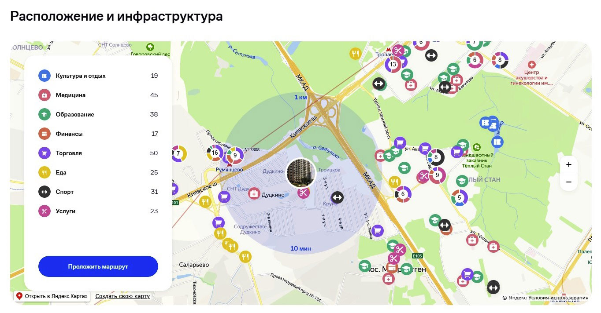Click the Финансы label in legend
The width and height of the screenshot is (601, 313).
point(69,134)
